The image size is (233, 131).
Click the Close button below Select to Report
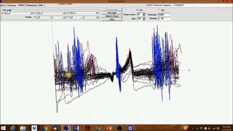coord(112,19)
